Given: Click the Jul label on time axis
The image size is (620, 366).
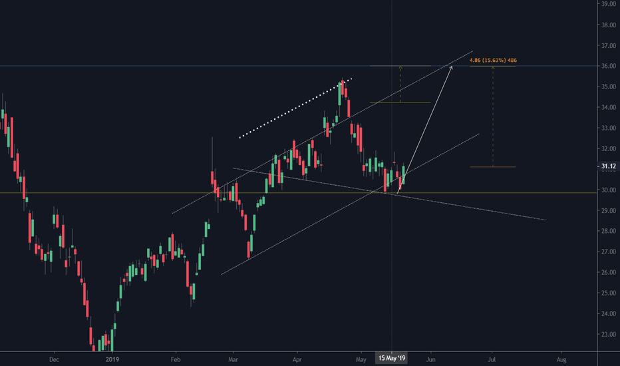Looking at the screenshot, I should (492, 359).
